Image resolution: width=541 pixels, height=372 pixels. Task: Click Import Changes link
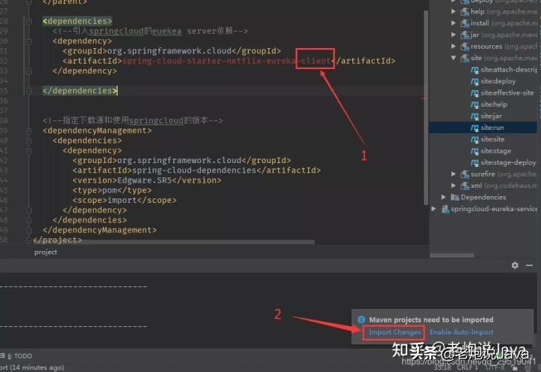tap(394, 332)
